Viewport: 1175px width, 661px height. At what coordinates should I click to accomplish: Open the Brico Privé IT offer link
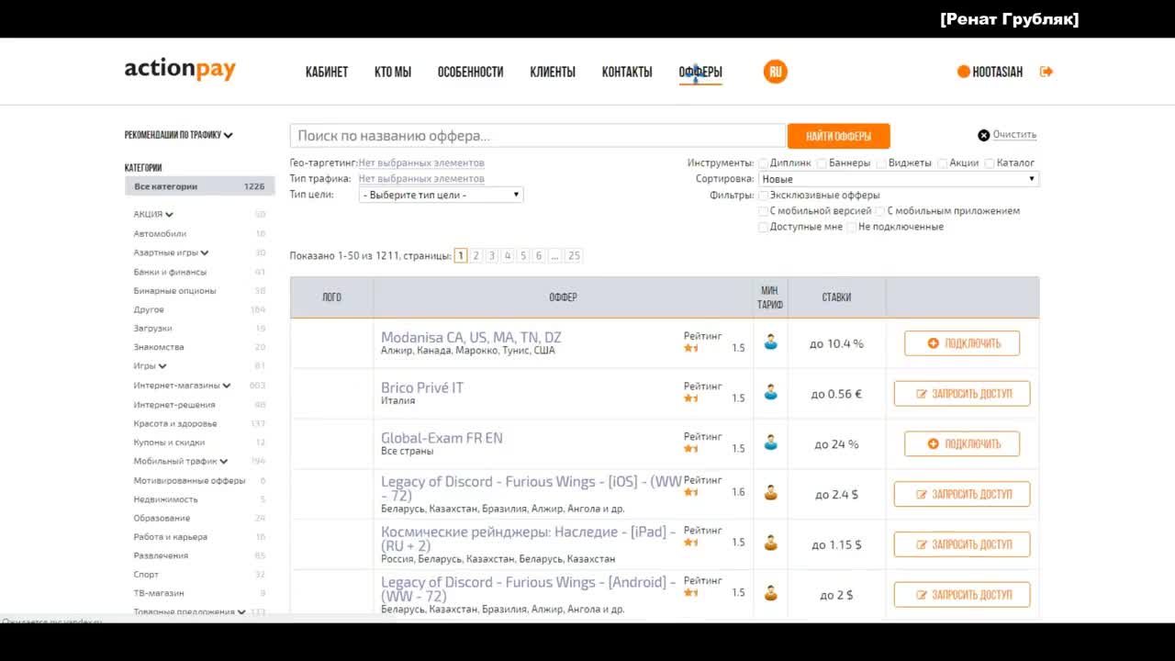pos(422,387)
